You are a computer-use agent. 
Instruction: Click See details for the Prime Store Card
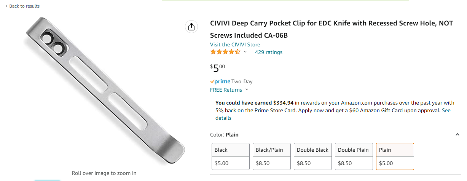(x=446, y=111)
